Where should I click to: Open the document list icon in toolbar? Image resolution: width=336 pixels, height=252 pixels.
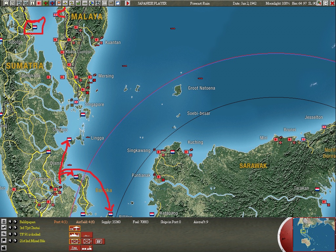tap(13, 3)
